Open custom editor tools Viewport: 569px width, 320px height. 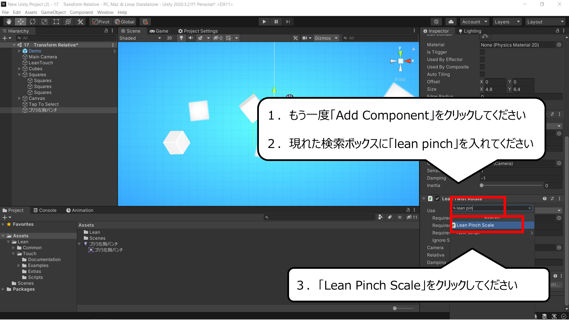[80, 22]
